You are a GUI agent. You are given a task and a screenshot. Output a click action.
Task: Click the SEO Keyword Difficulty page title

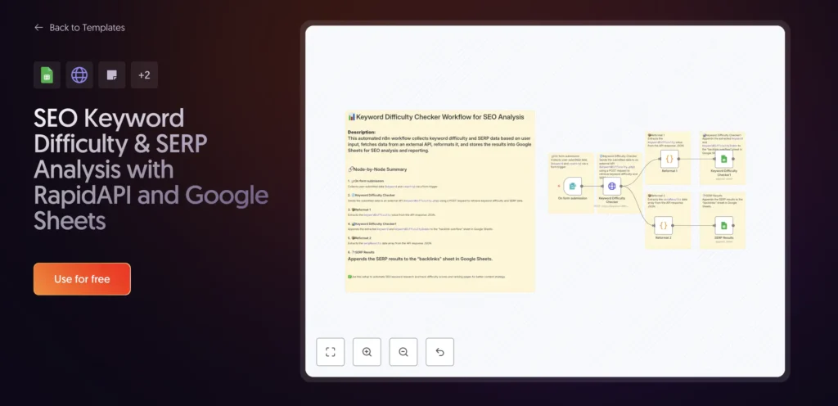[x=151, y=169]
